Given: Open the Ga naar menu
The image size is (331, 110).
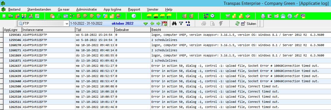Looking at the screenshot, I should coord(64,9).
